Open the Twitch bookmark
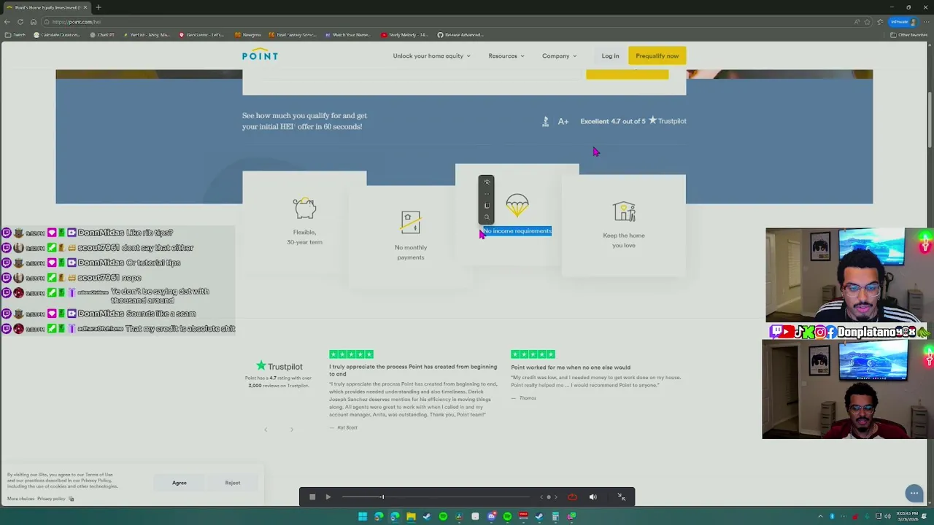The width and height of the screenshot is (934, 525). pyautogui.click(x=15, y=35)
